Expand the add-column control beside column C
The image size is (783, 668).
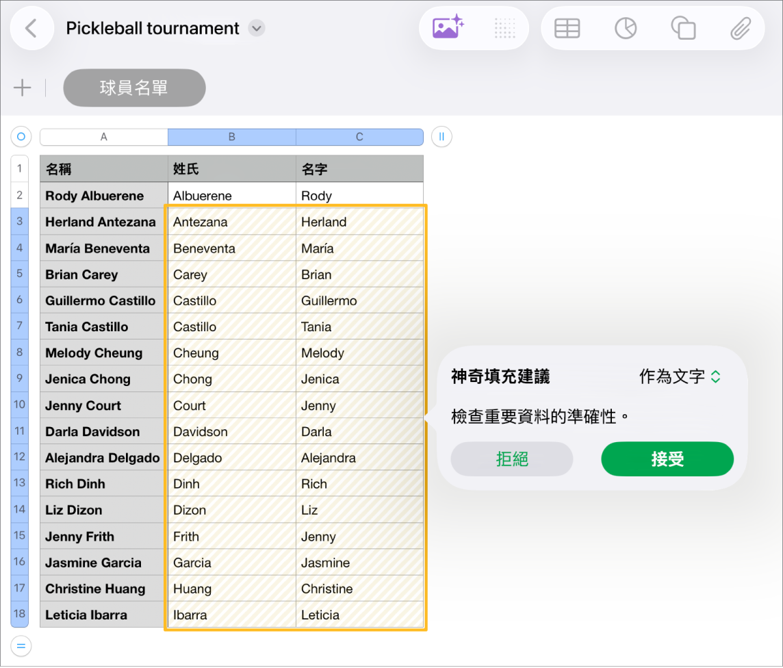click(441, 136)
